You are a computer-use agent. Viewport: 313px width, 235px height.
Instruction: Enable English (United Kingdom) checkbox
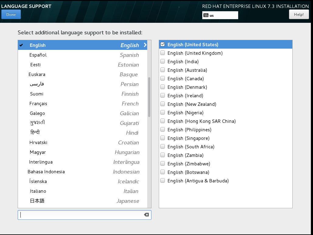click(x=163, y=53)
